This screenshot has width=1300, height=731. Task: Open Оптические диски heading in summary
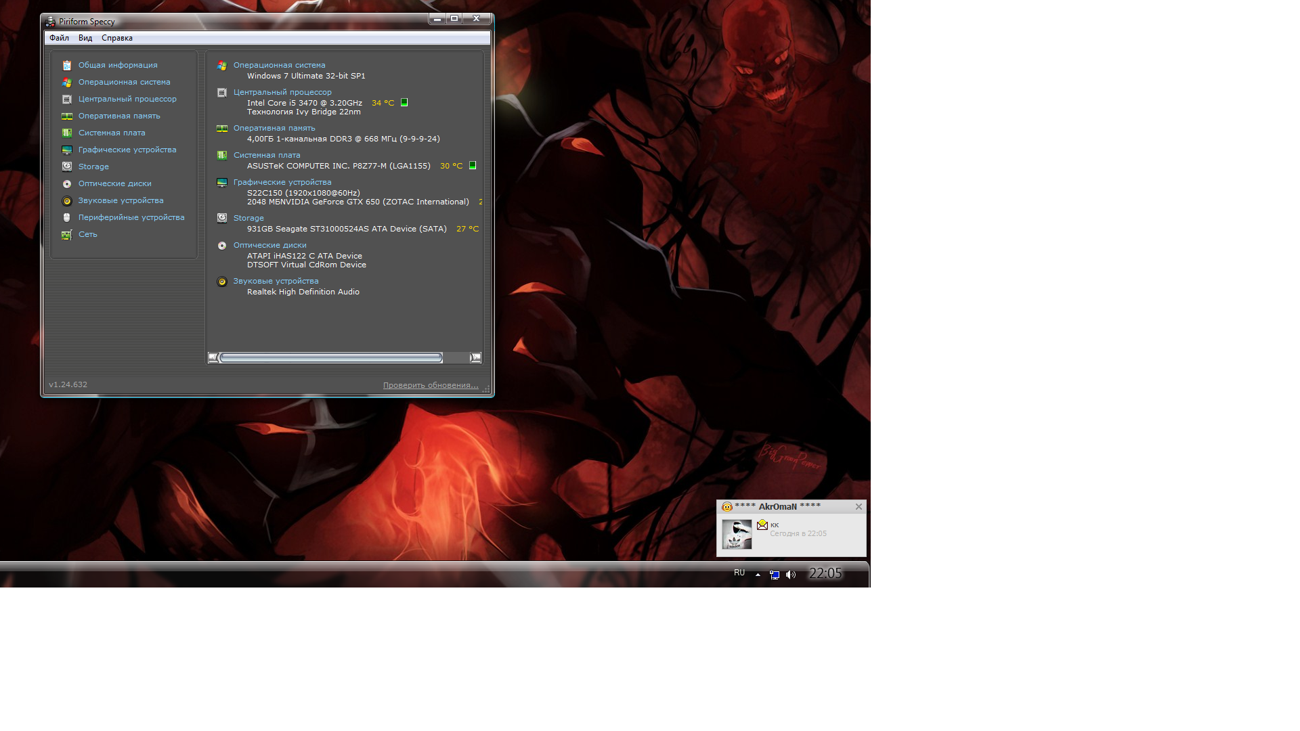point(270,245)
